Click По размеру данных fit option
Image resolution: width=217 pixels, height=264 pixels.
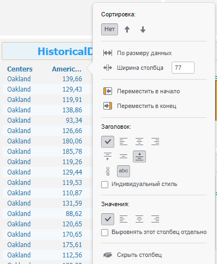[137, 53]
